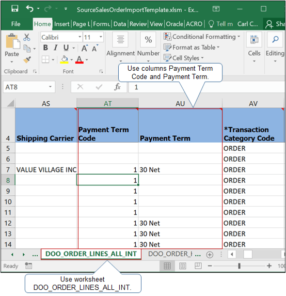Screen dimensions: 286x296
Task: Open the Clipboard dialog launcher
Action: point(35,71)
